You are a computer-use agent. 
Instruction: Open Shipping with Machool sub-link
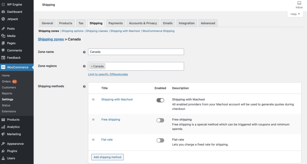click(125, 31)
